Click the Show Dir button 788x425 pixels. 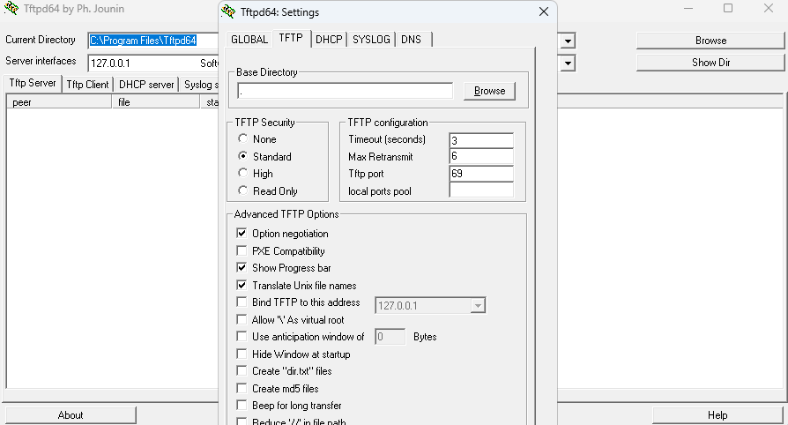[x=710, y=63]
